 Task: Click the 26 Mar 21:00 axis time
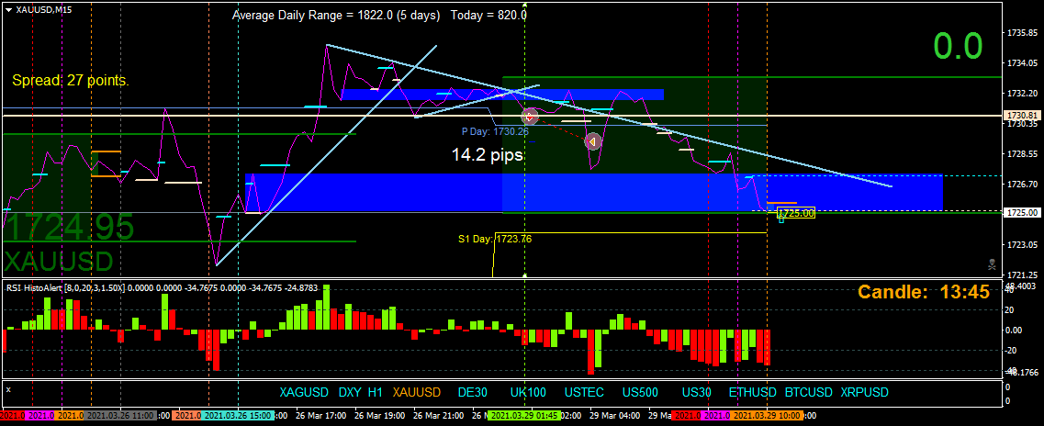[x=437, y=416]
